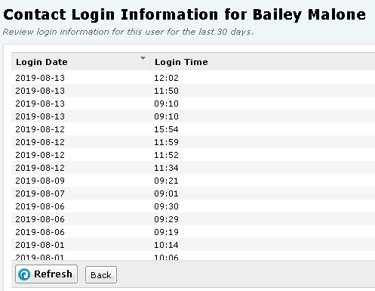375x291 pixels.
Task: Select login row with time 09:30
Action: pos(193,206)
